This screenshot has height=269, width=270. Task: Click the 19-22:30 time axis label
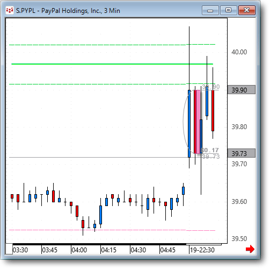[202, 250]
